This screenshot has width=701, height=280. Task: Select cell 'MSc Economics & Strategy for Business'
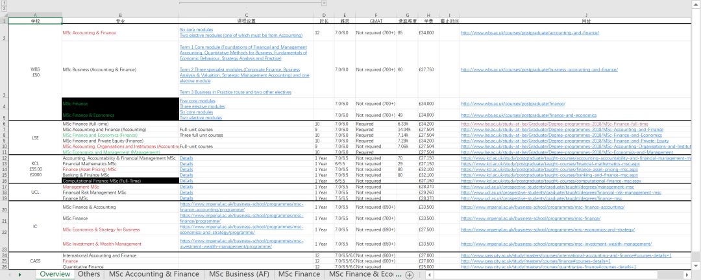[x=121, y=229]
